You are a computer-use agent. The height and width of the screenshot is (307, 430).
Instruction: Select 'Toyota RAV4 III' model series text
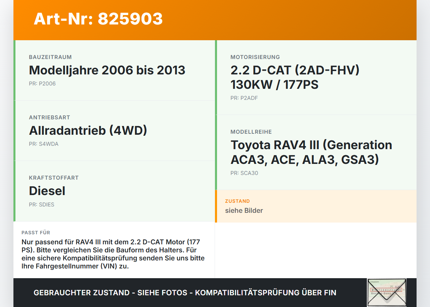coord(311,152)
